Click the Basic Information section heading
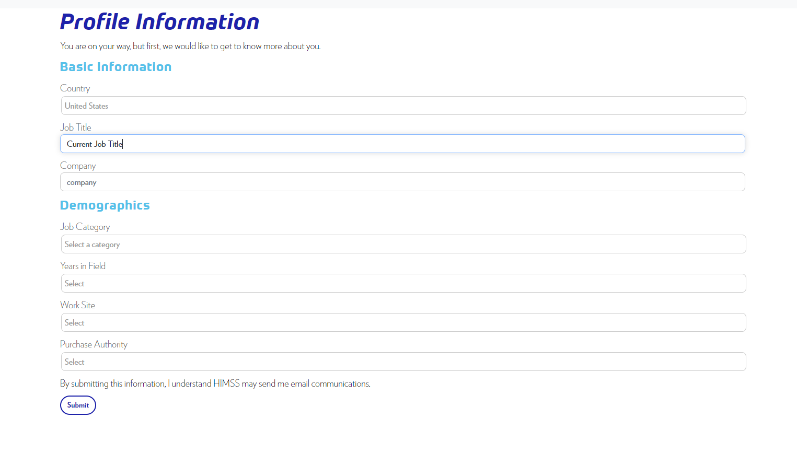The width and height of the screenshot is (797, 476). 115,67
